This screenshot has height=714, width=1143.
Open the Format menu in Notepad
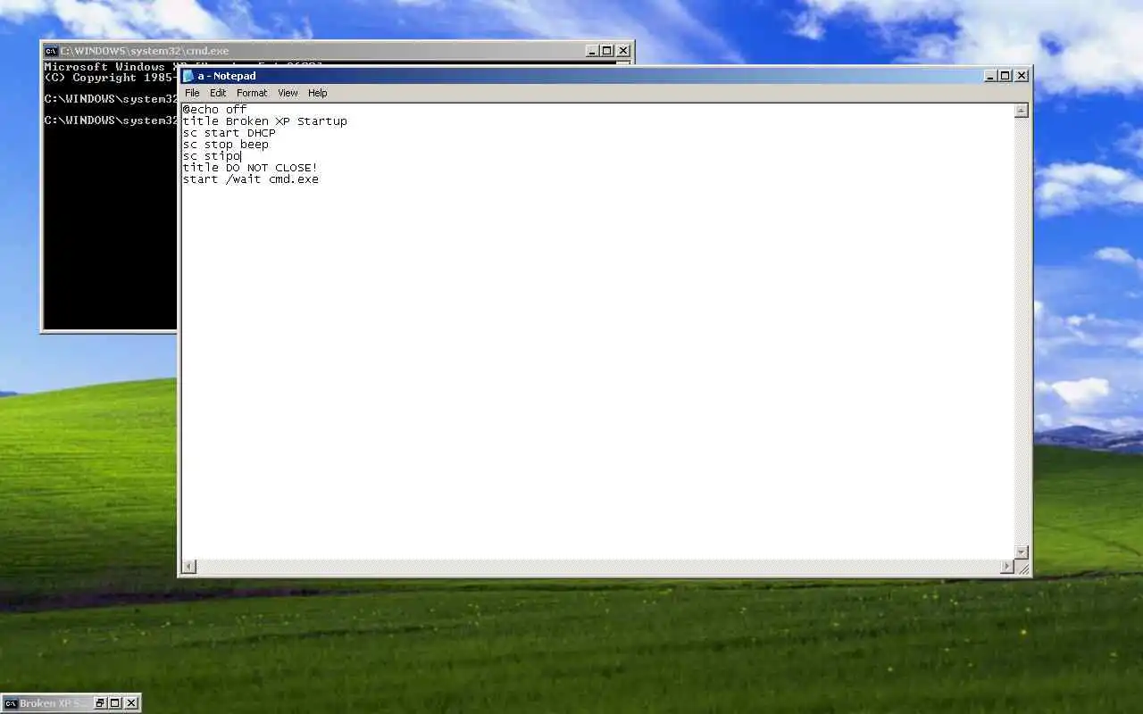click(252, 93)
